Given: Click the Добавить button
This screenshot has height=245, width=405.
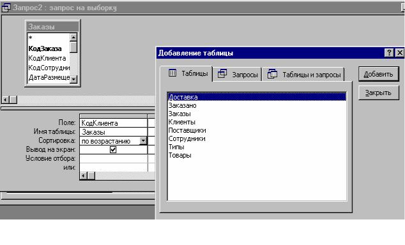Looking at the screenshot, I should (378, 74).
